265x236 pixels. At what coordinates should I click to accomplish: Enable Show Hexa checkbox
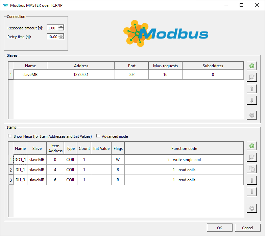(x=10, y=136)
